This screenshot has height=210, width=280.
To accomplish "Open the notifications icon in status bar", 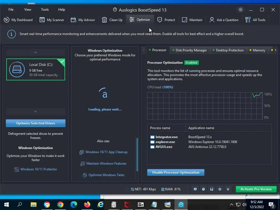I will 195,189.
